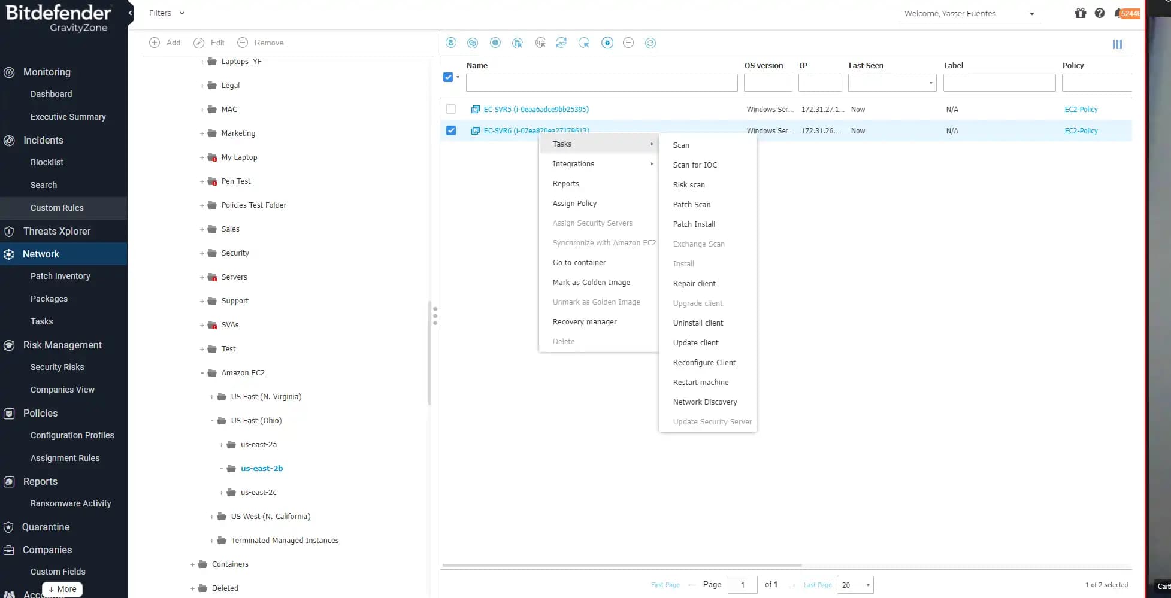Click the Add button above the tree
This screenshot has width=1171, height=598.
[165, 43]
